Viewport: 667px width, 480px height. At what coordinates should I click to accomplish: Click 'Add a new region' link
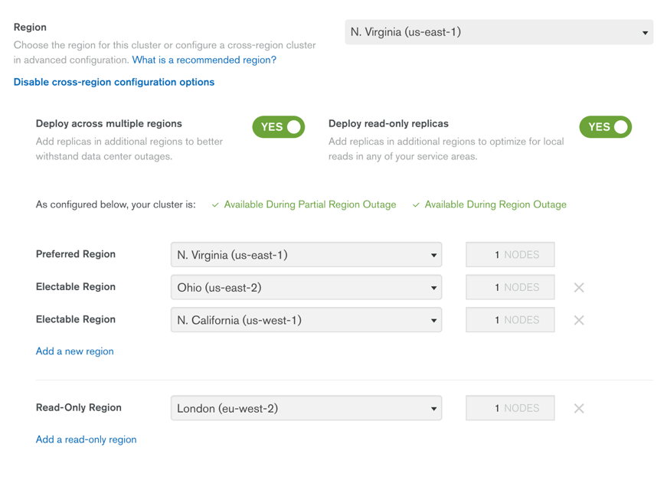pos(75,351)
